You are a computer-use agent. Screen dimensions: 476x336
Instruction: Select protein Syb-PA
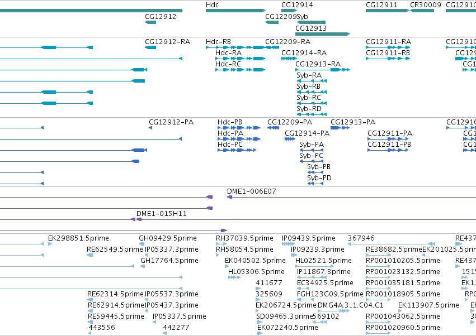(x=312, y=145)
